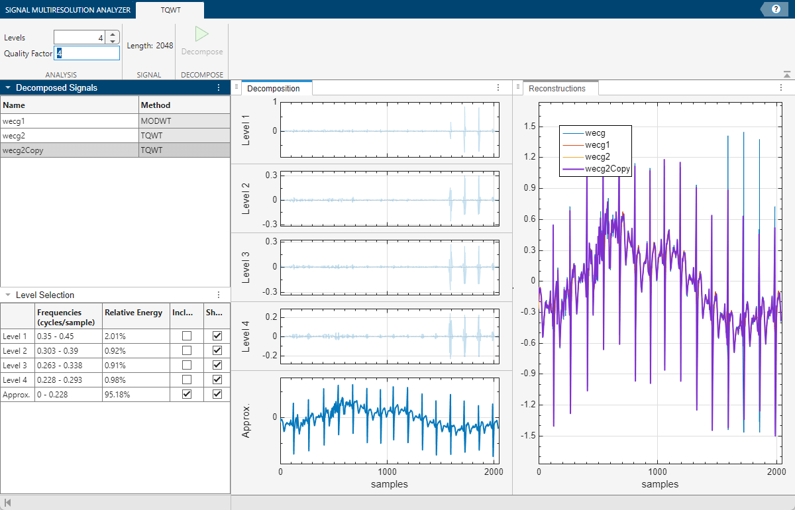Switch to Signal Multiresolution Analyzer tab
Image resolution: width=795 pixels, height=510 pixels.
click(x=67, y=9)
